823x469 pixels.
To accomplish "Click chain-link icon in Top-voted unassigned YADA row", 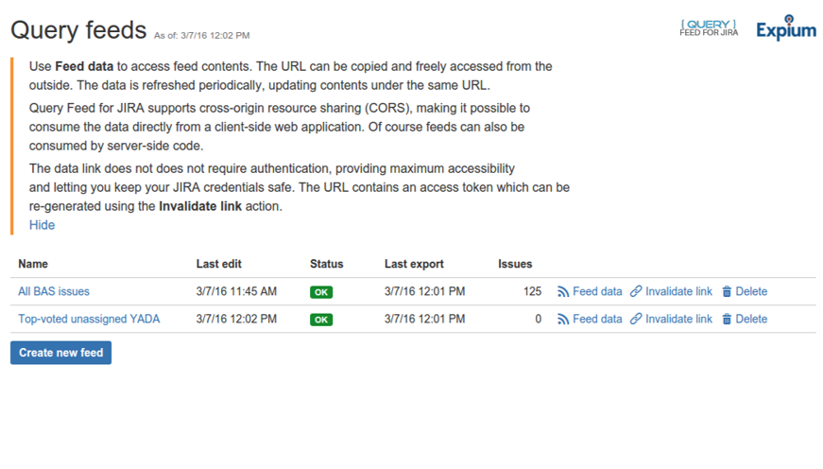I will [636, 320].
